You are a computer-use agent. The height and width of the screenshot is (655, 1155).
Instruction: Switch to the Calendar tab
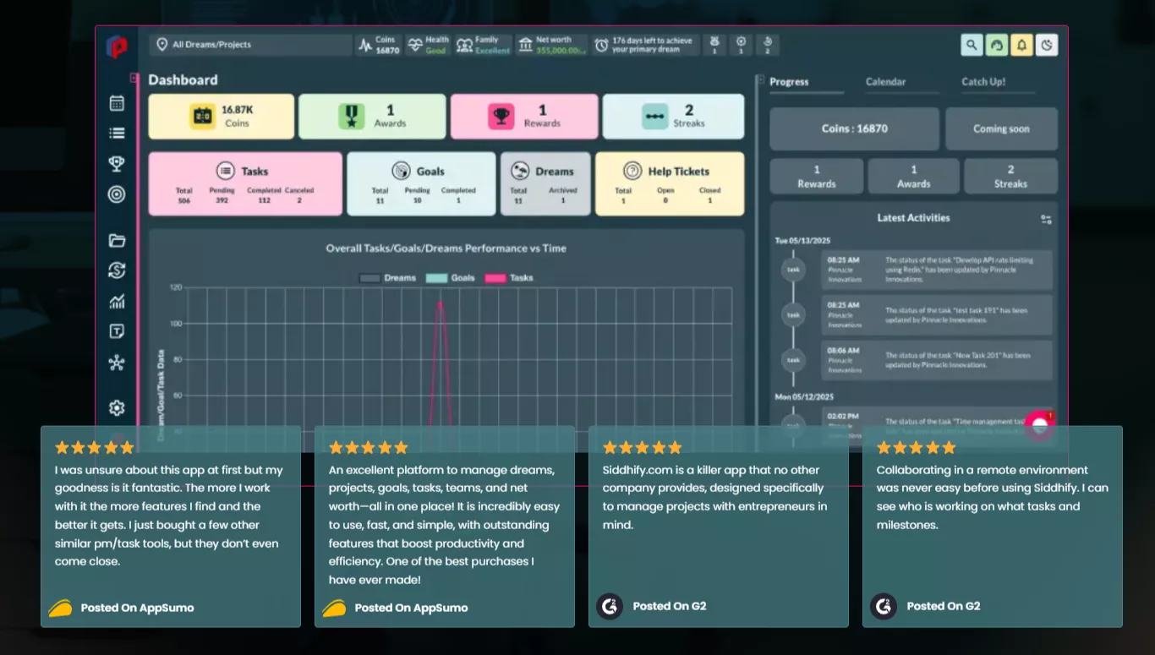885,82
